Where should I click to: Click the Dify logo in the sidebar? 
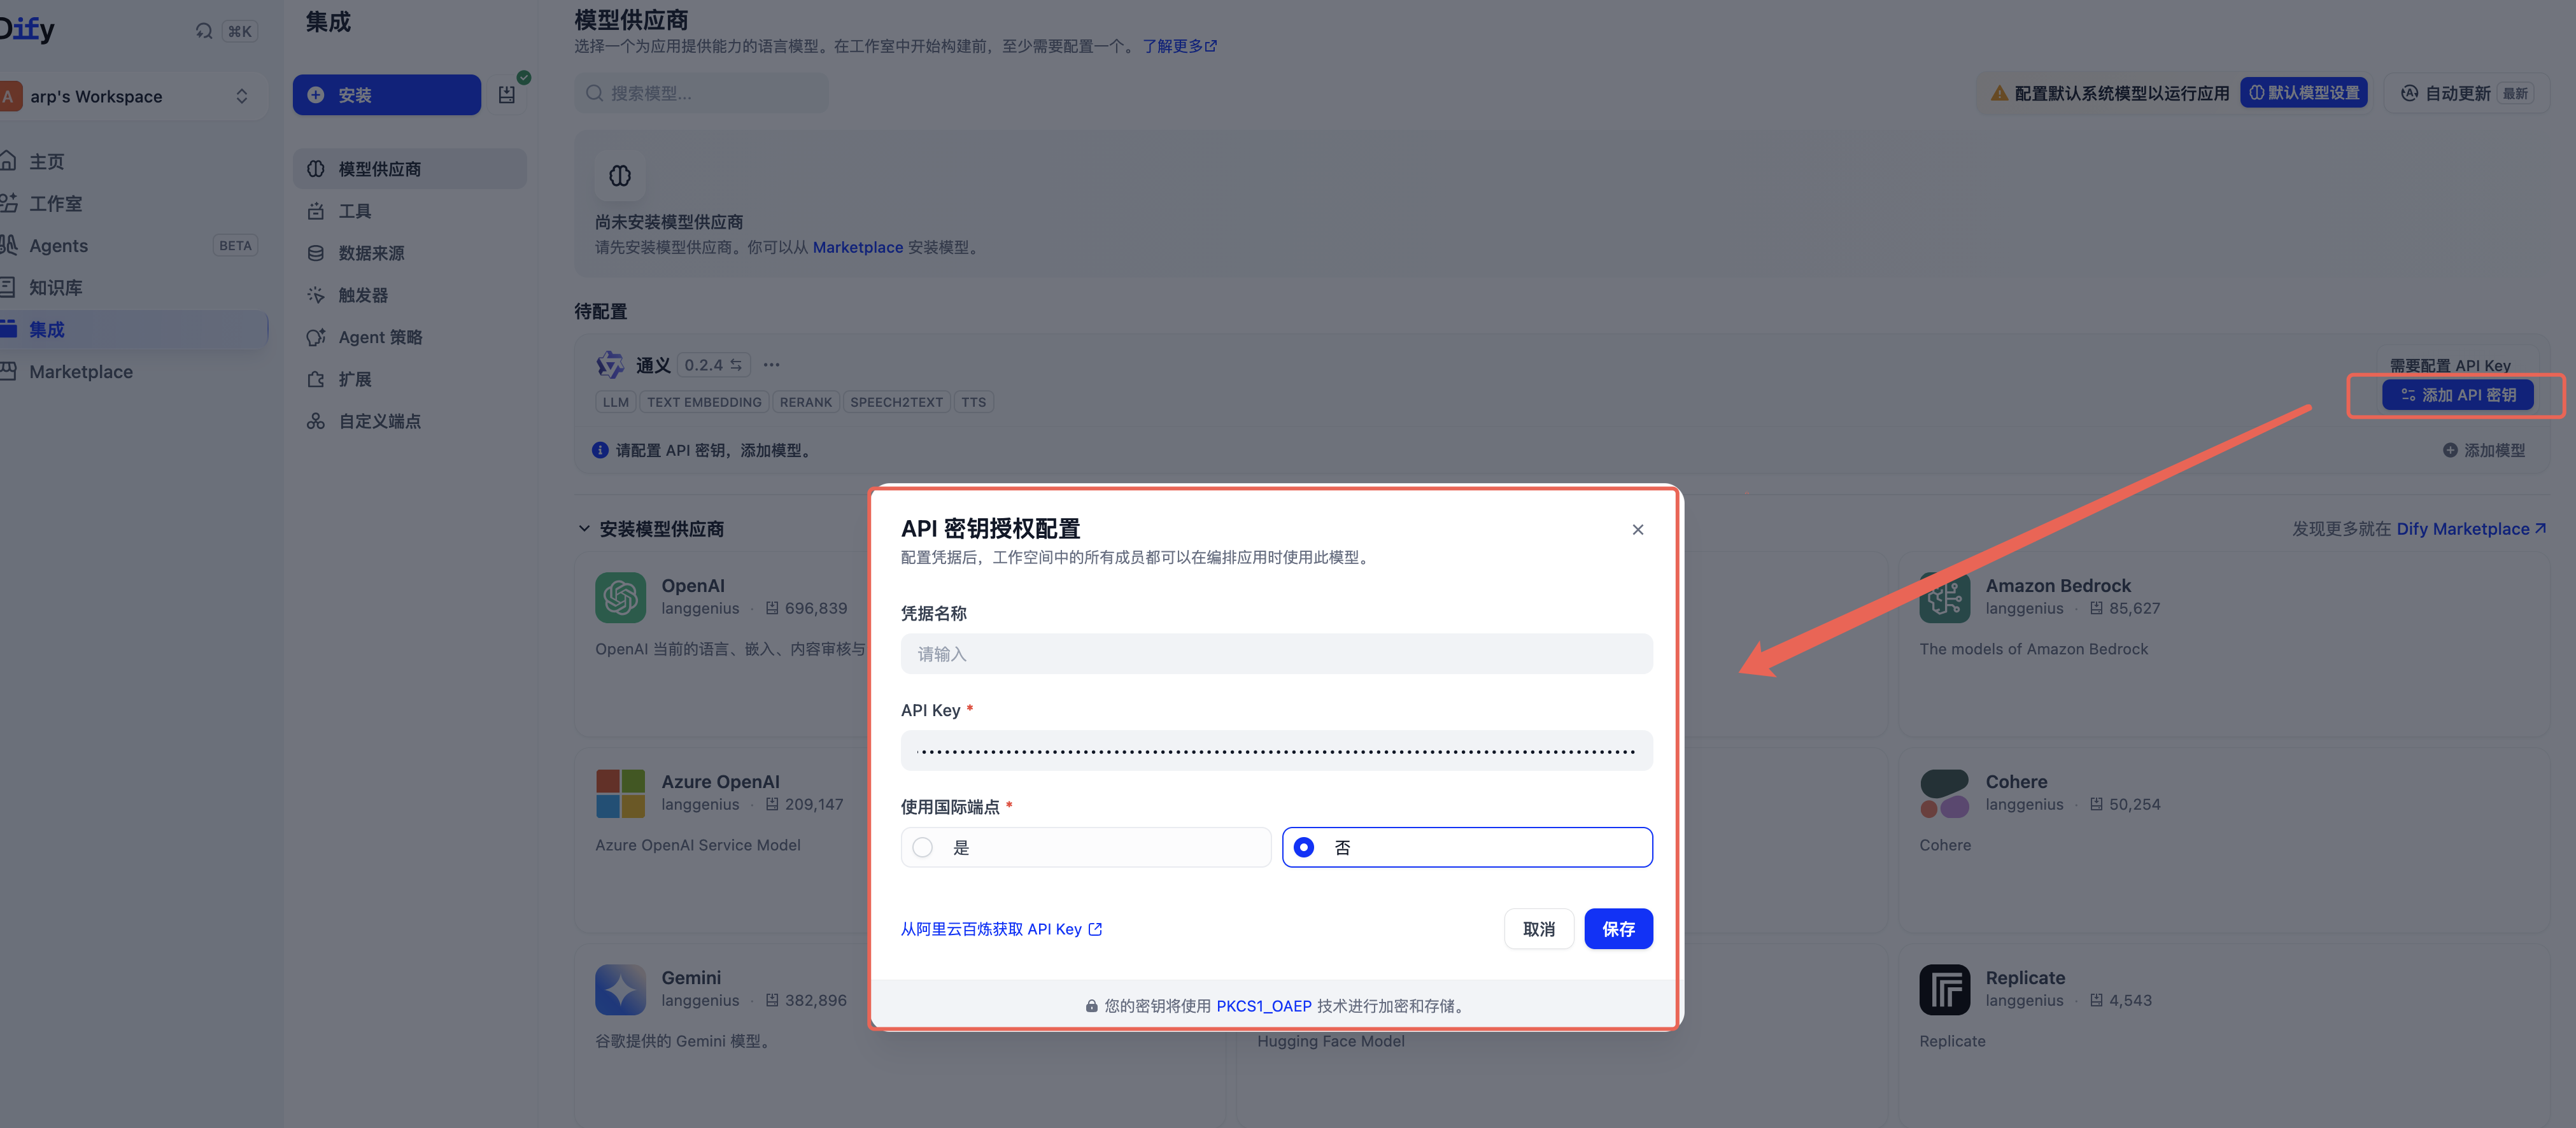pyautogui.click(x=27, y=30)
